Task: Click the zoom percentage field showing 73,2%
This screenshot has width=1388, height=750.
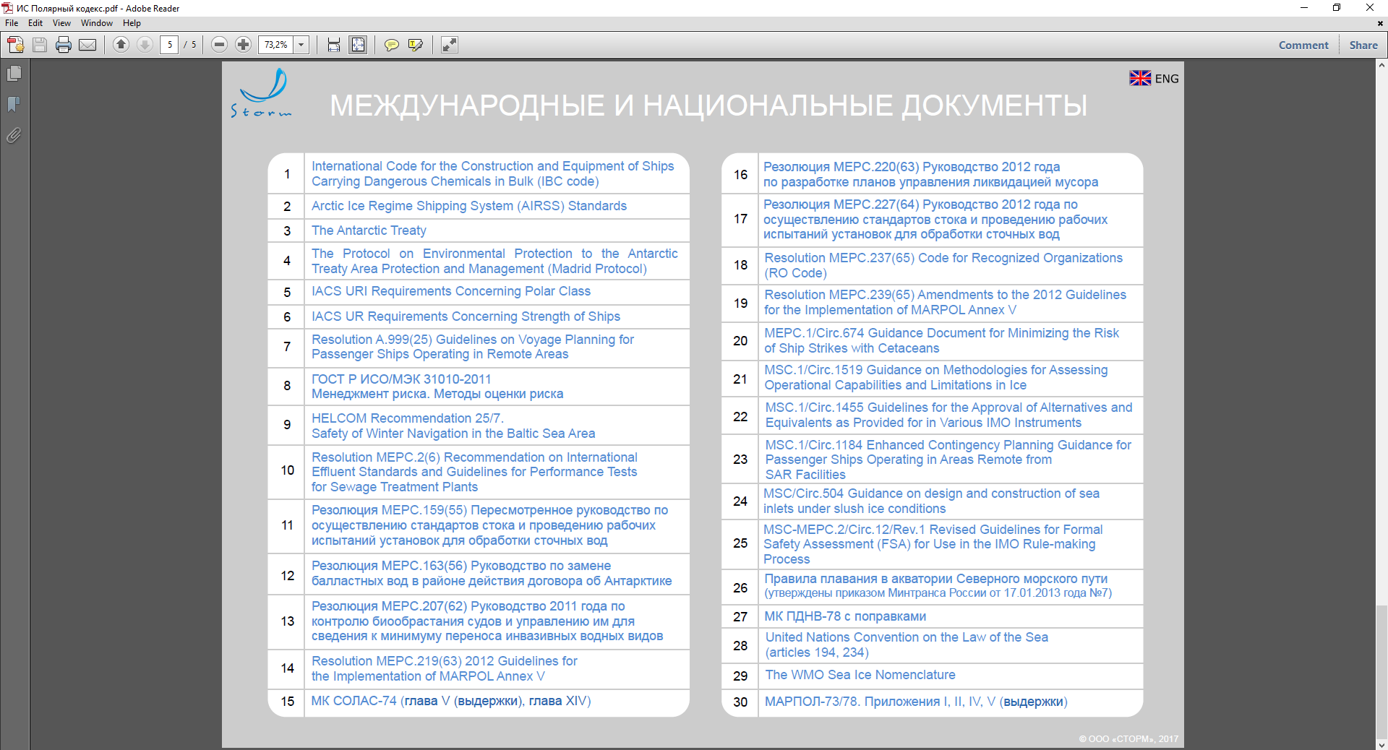Action: pos(276,45)
